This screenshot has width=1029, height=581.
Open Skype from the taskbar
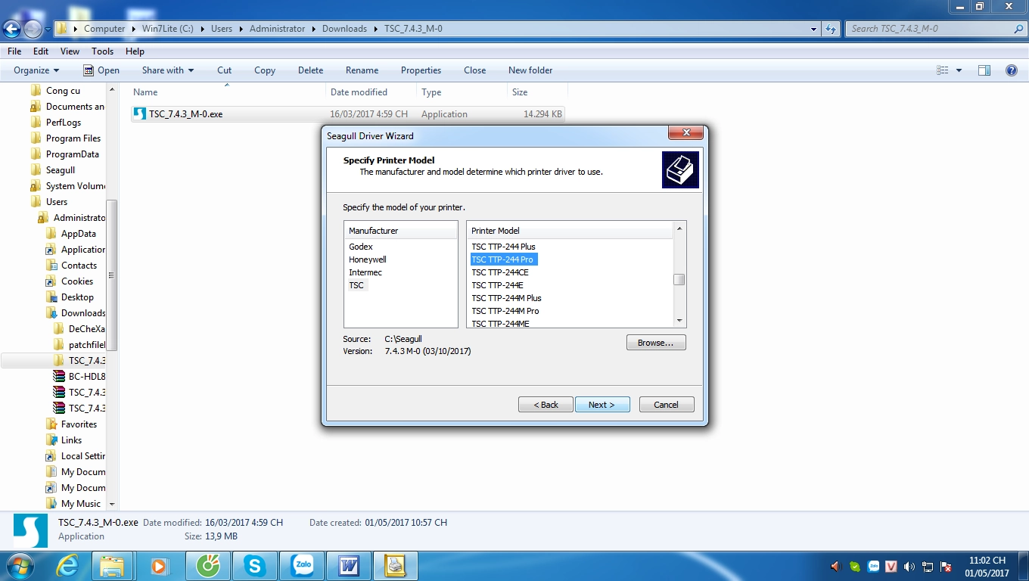(x=255, y=566)
